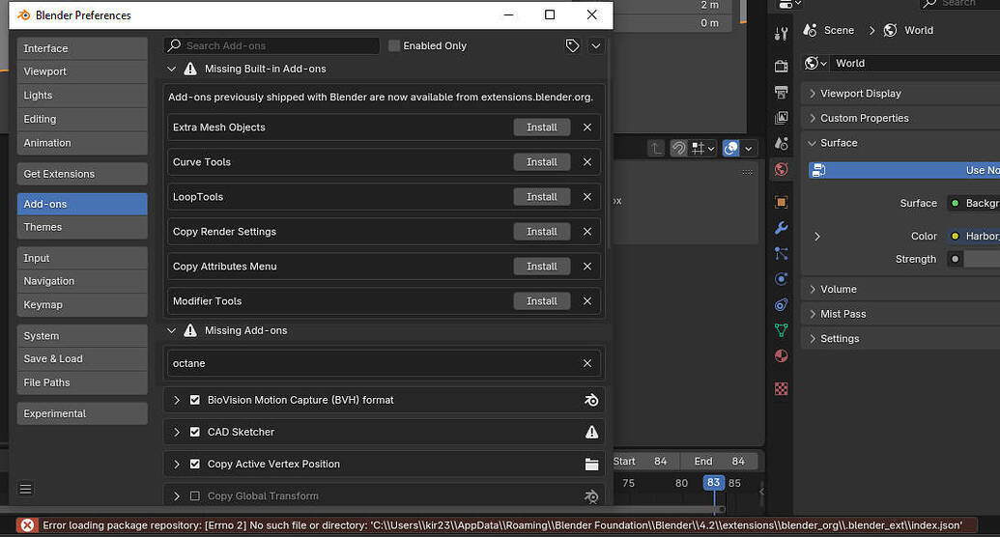
Task: Expand Copy Active Vertex Position details
Action: (177, 465)
